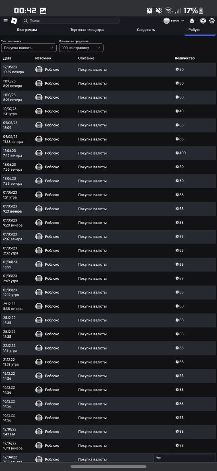Select the "Робукс" tab
The image size is (217, 471).
194,30
